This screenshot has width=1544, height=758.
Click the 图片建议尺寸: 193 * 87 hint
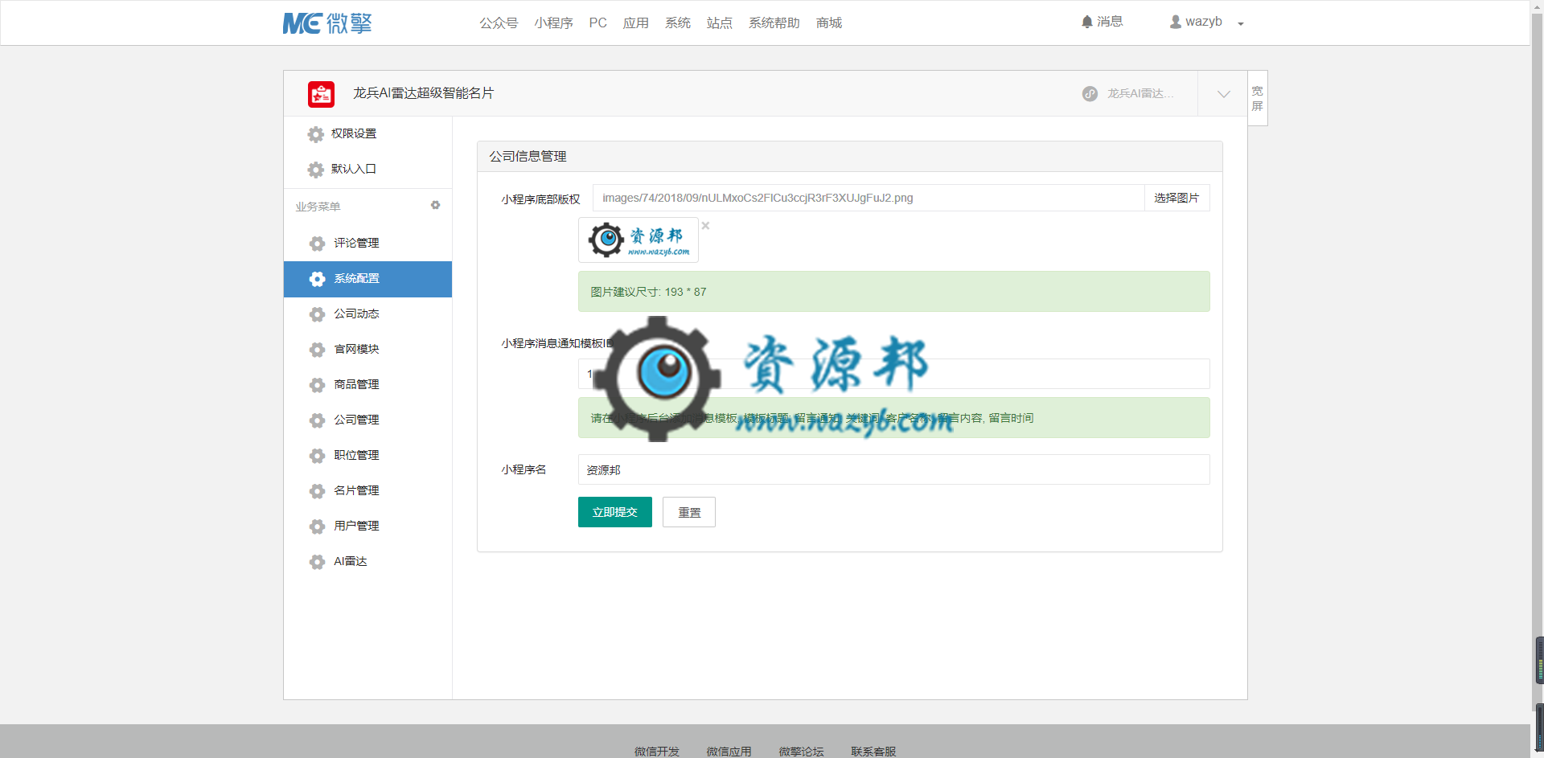(x=893, y=292)
